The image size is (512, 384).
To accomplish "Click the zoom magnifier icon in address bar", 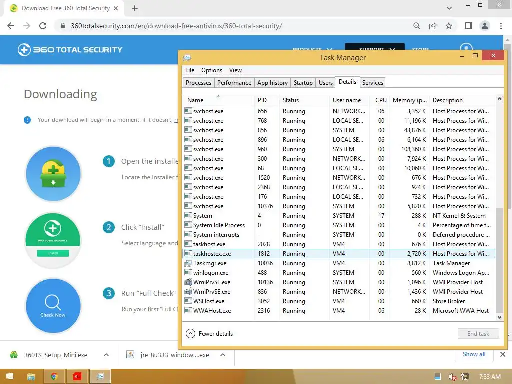I will [416, 26].
